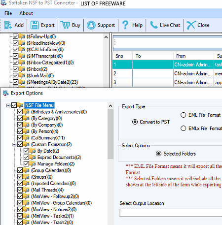Select the Selected Folders radio button

click(158, 154)
